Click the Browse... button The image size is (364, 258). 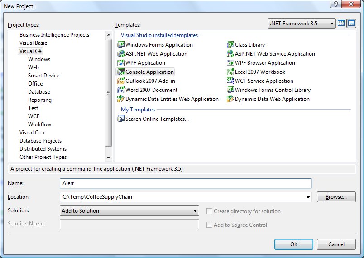(x=336, y=197)
